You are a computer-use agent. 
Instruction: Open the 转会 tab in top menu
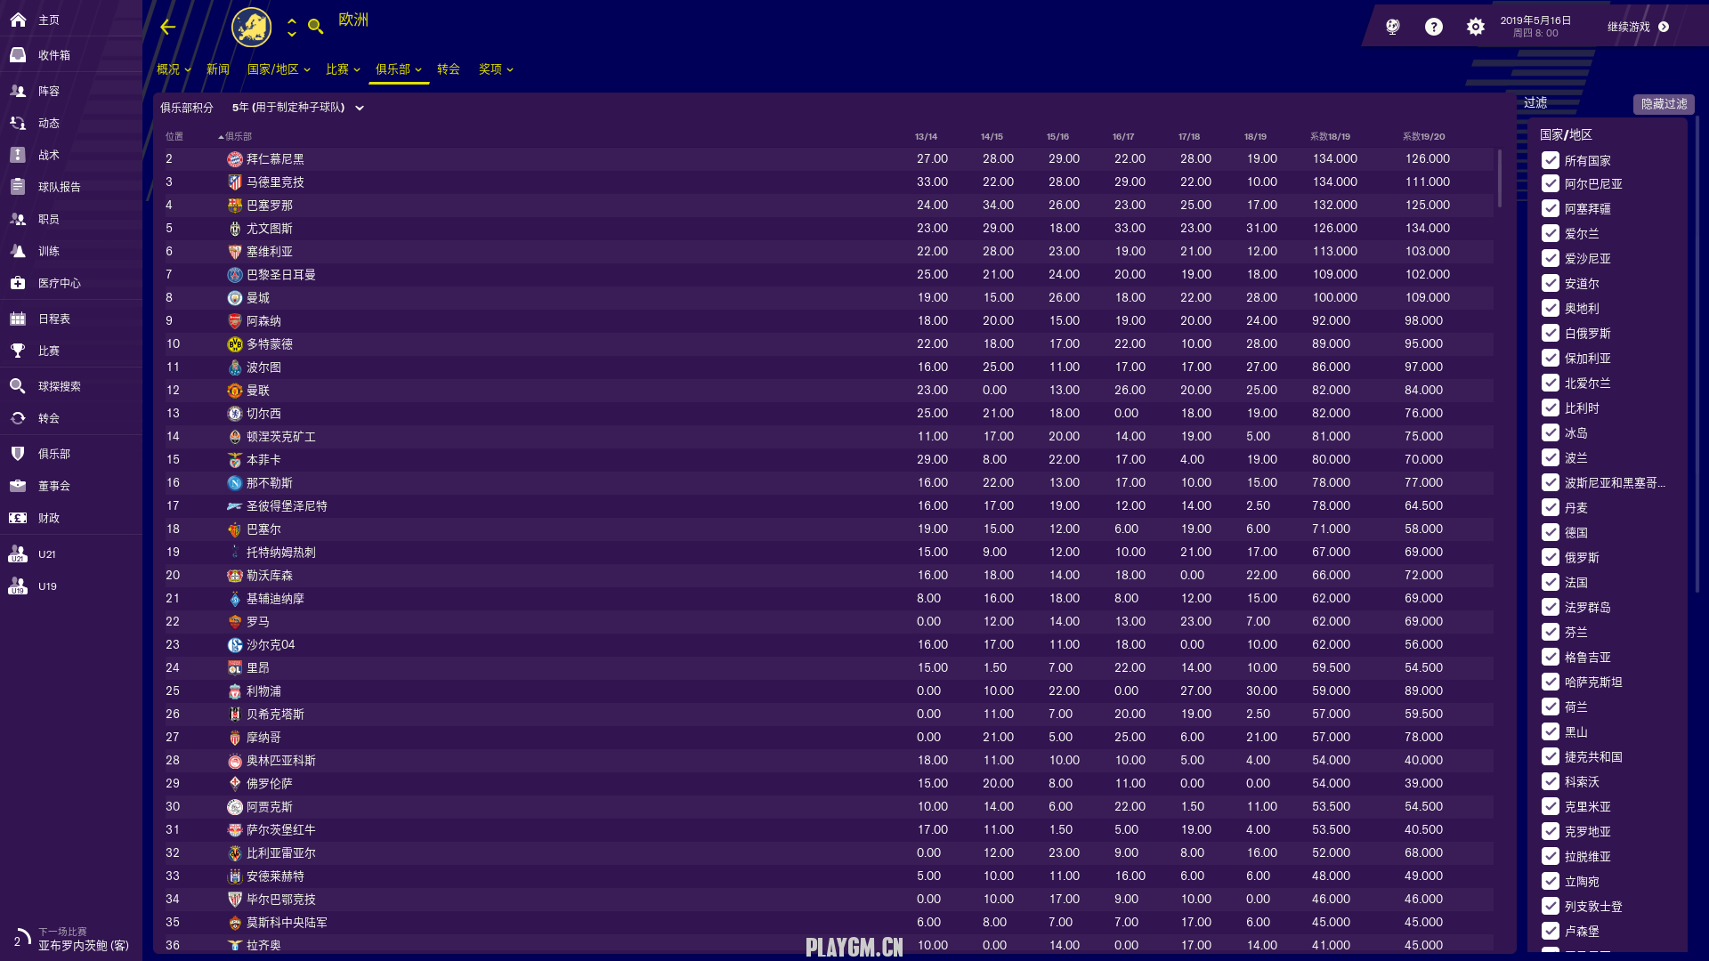coord(448,69)
